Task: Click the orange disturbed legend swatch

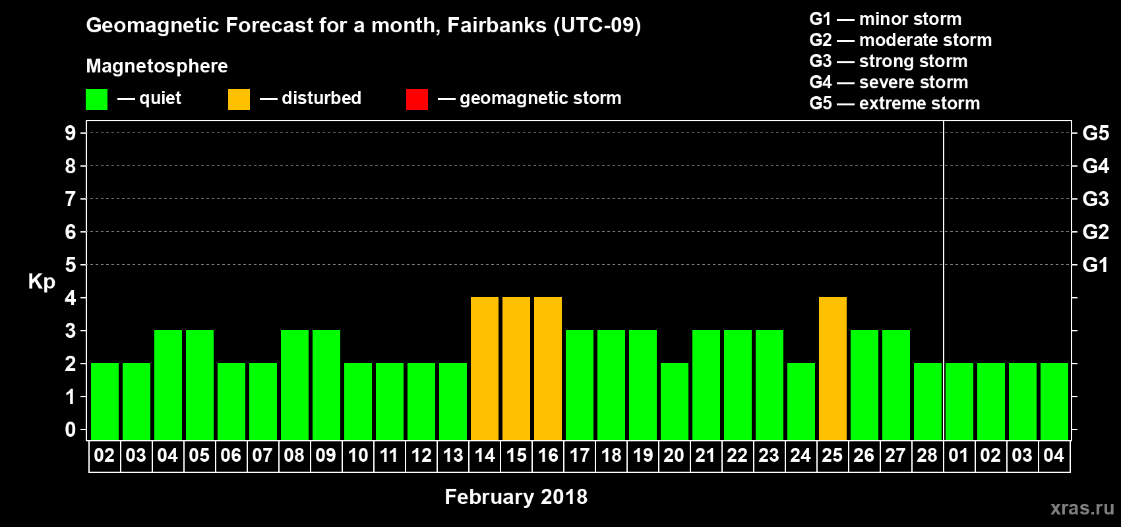Action: (x=239, y=99)
